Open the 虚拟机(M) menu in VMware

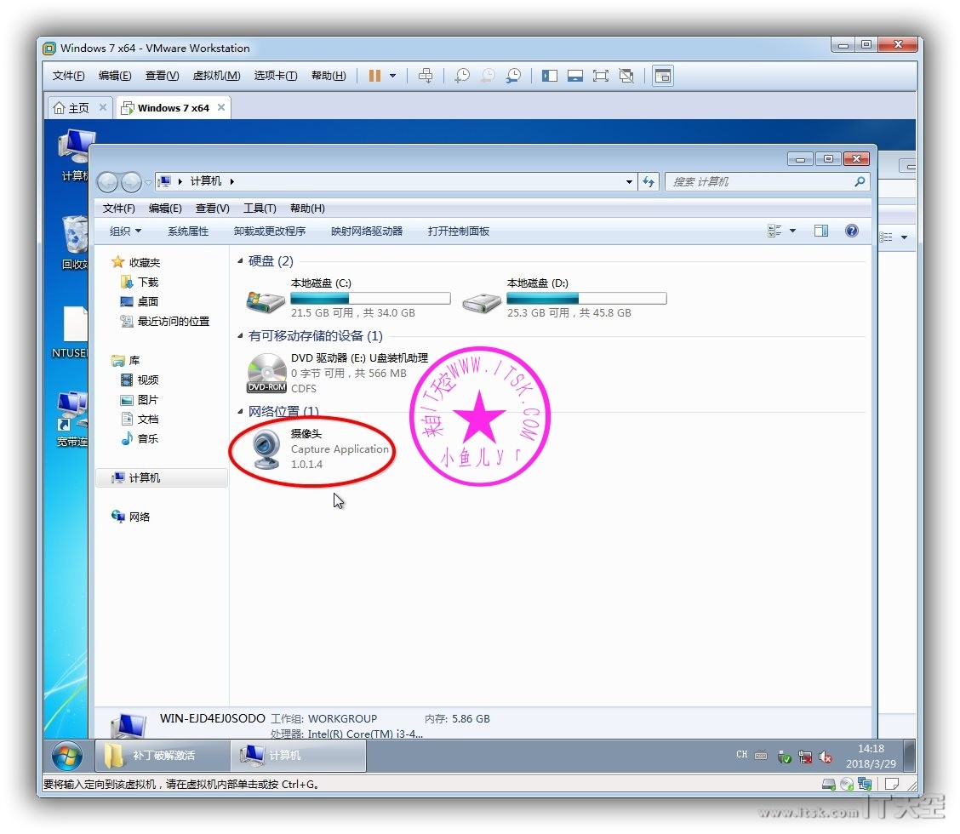tap(216, 76)
